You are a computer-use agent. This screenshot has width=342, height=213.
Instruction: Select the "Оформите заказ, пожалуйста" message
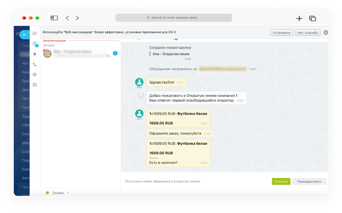click(x=180, y=133)
